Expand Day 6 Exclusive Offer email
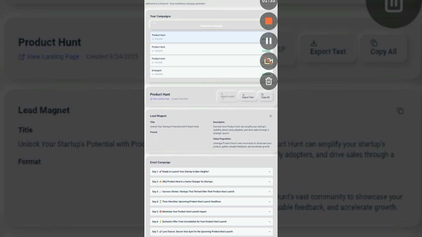 [x=211, y=222]
